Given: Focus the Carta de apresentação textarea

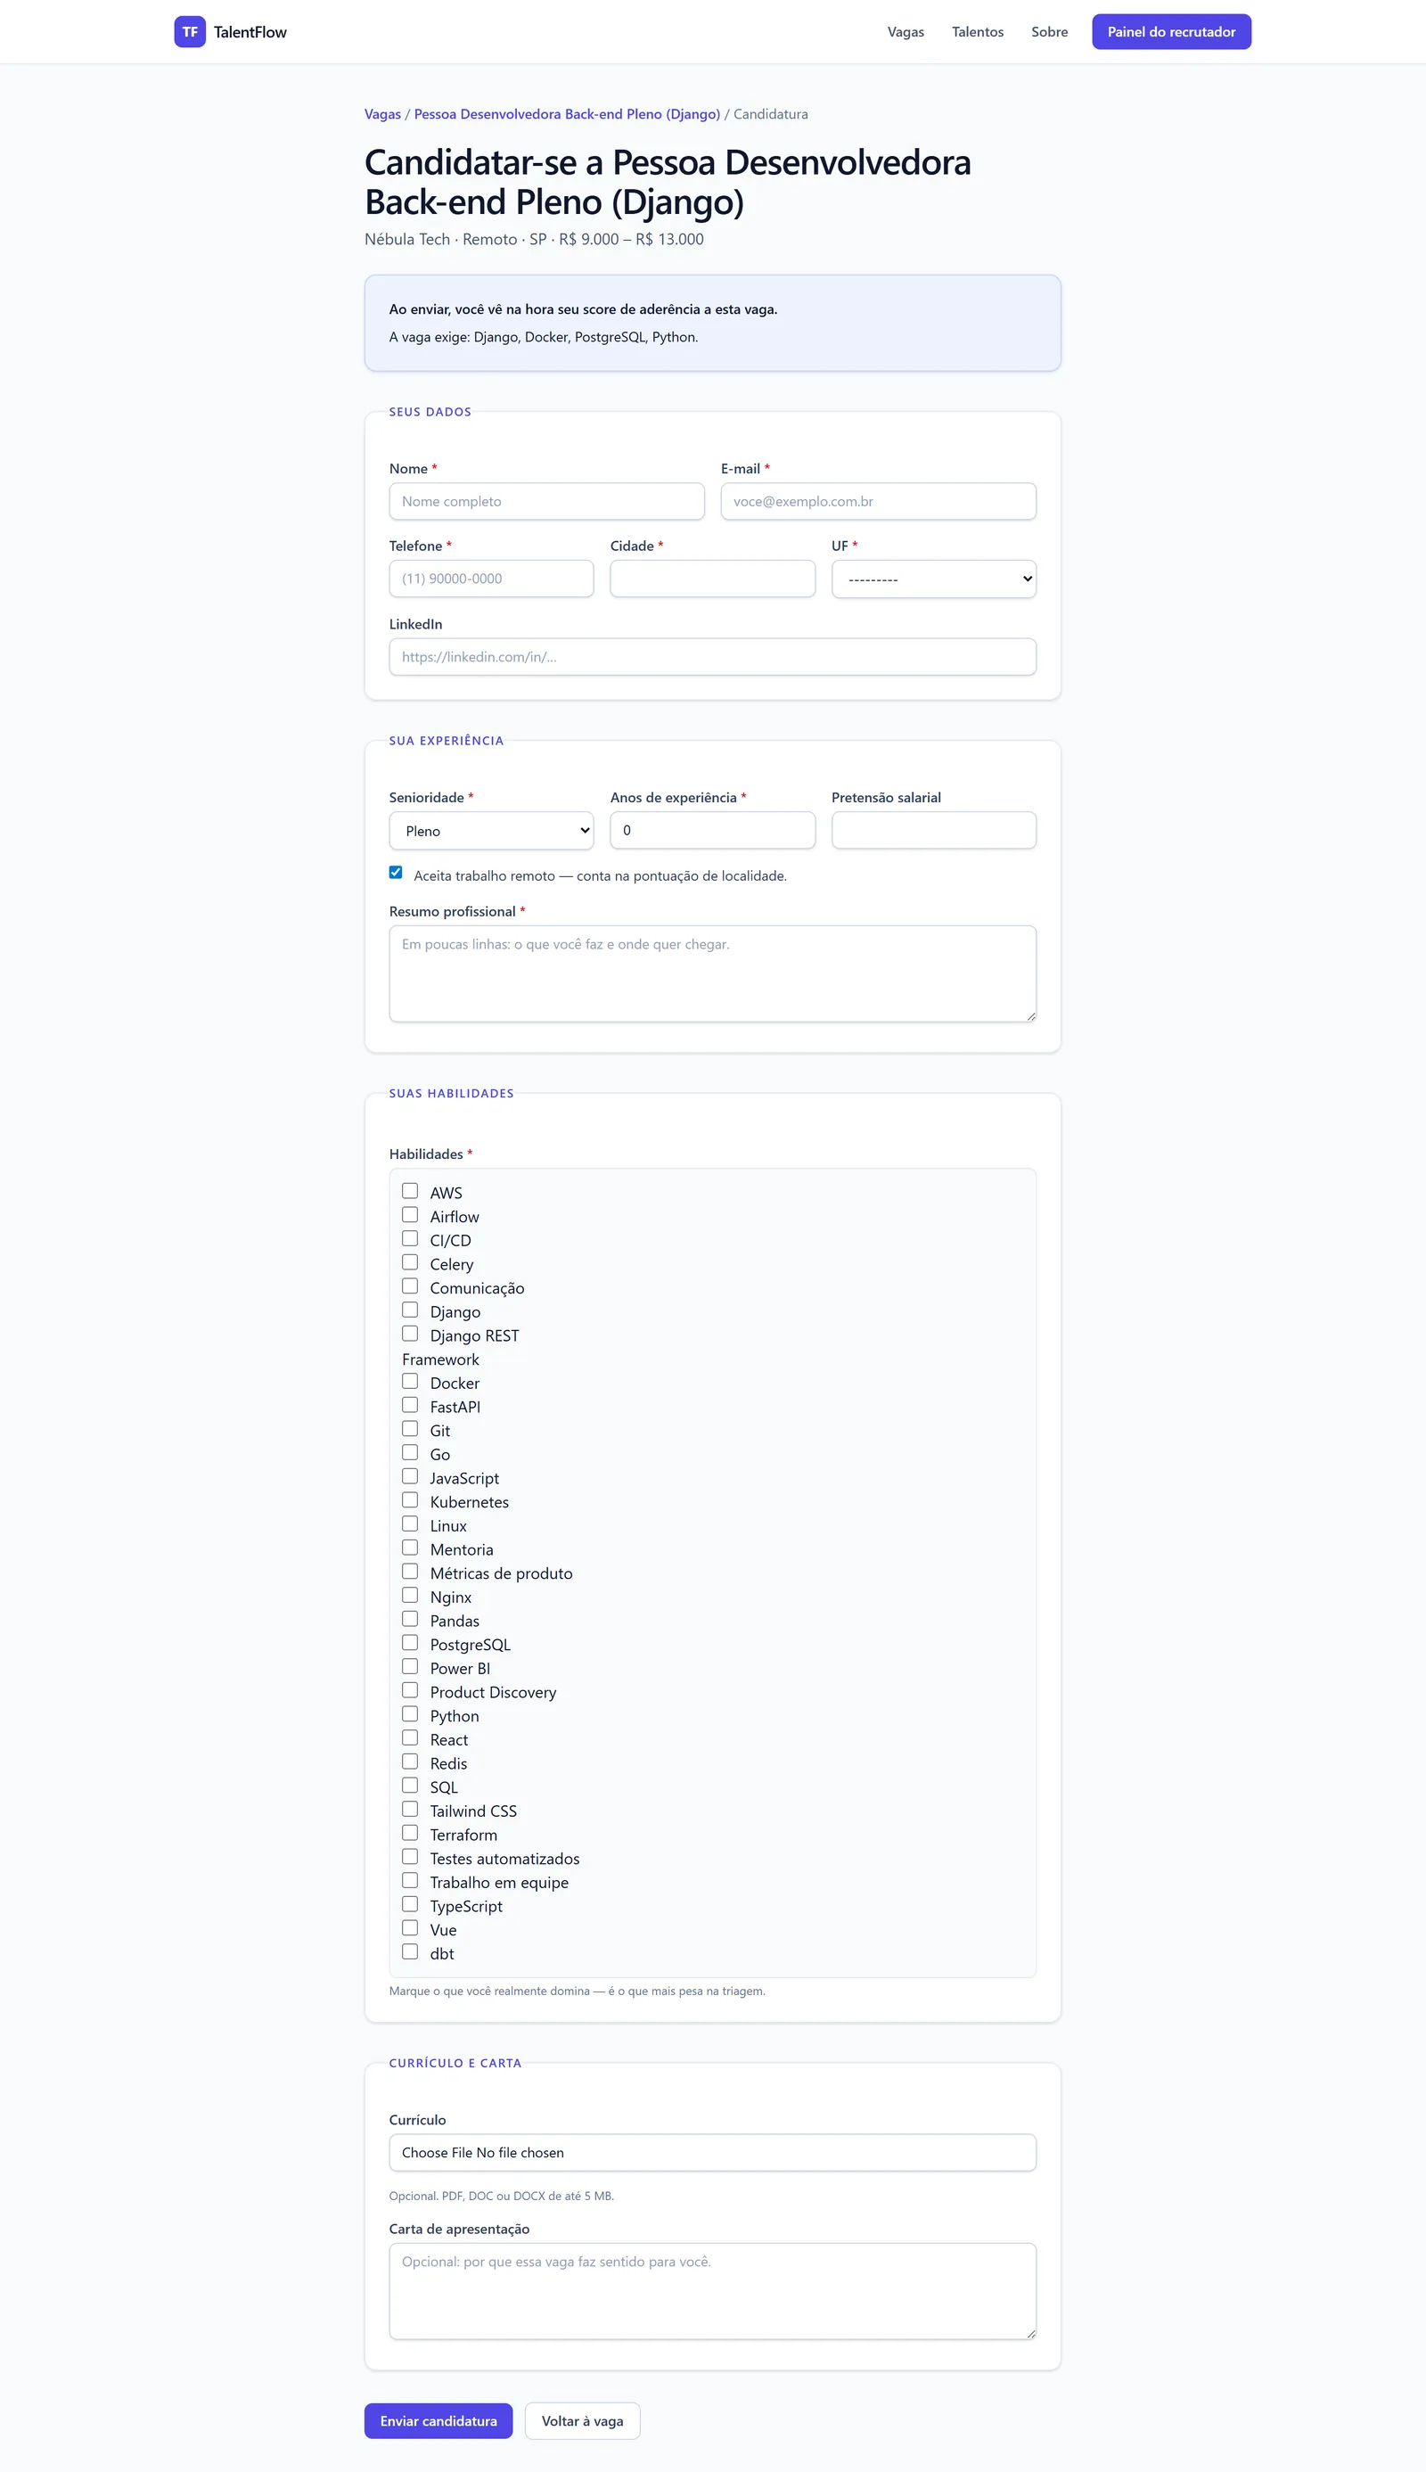Looking at the screenshot, I should click(x=713, y=2291).
